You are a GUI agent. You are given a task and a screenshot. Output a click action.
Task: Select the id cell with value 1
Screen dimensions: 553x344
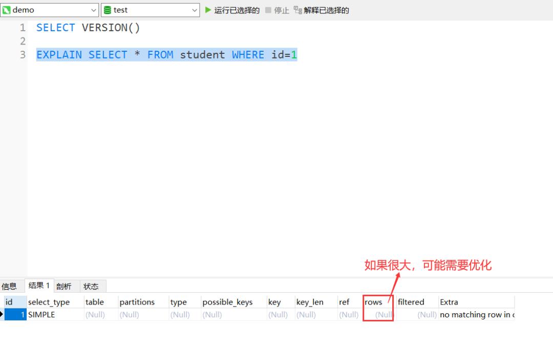[15, 314]
